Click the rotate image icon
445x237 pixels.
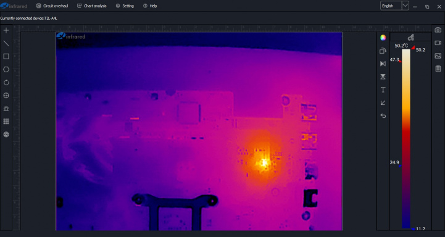(6, 83)
